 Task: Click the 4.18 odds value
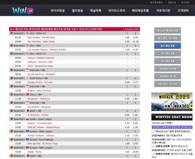point(135,50)
